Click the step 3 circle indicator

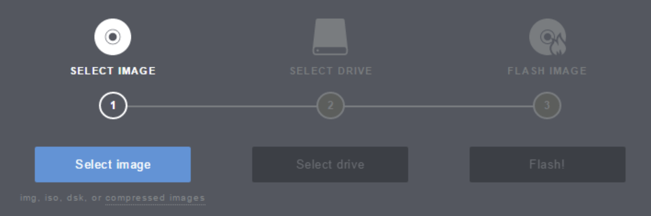547,106
